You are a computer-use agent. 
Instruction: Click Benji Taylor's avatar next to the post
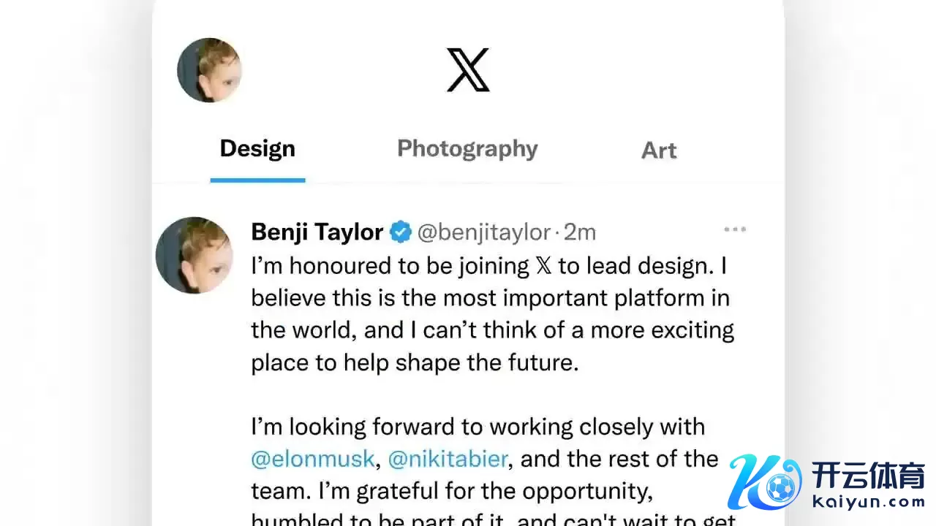(x=195, y=255)
